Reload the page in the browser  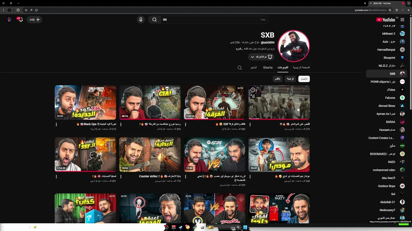pyautogui.click(x=397, y=10)
